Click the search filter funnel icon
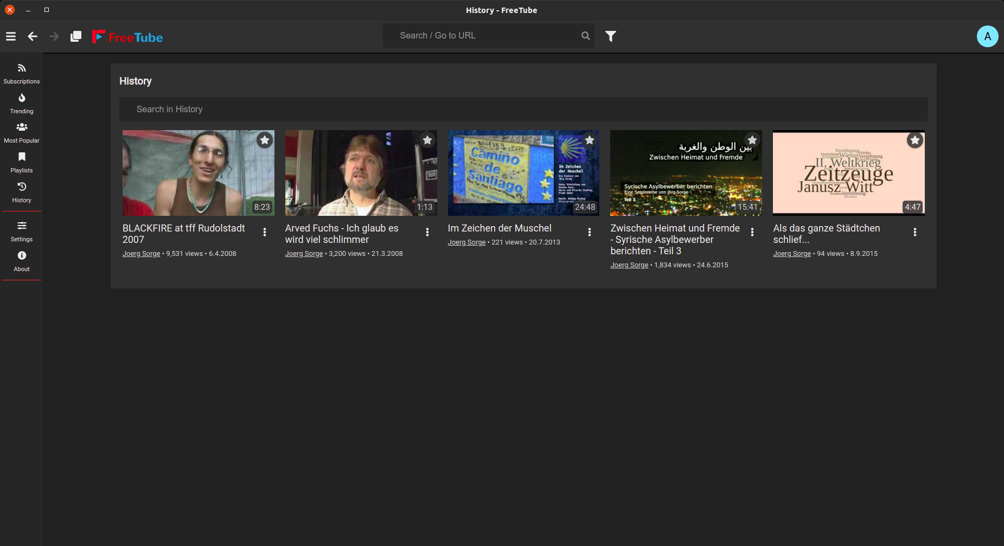1004x546 pixels. (611, 36)
